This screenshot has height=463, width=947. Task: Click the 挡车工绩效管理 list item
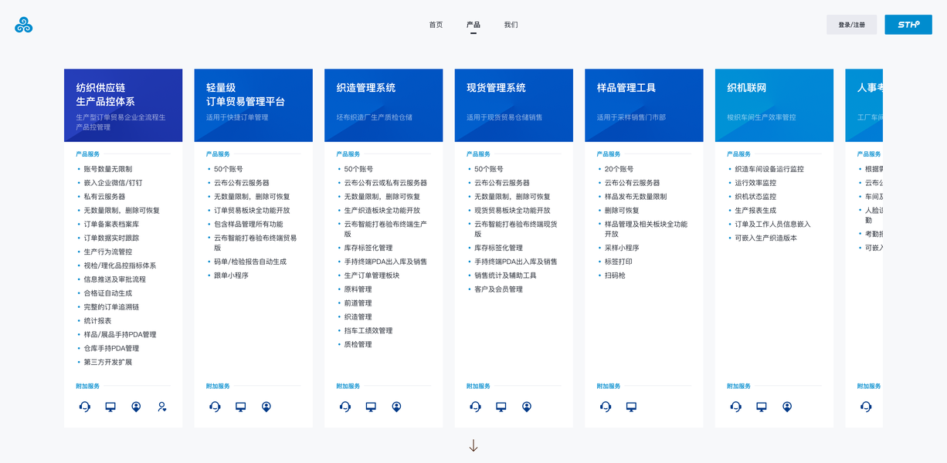(368, 331)
